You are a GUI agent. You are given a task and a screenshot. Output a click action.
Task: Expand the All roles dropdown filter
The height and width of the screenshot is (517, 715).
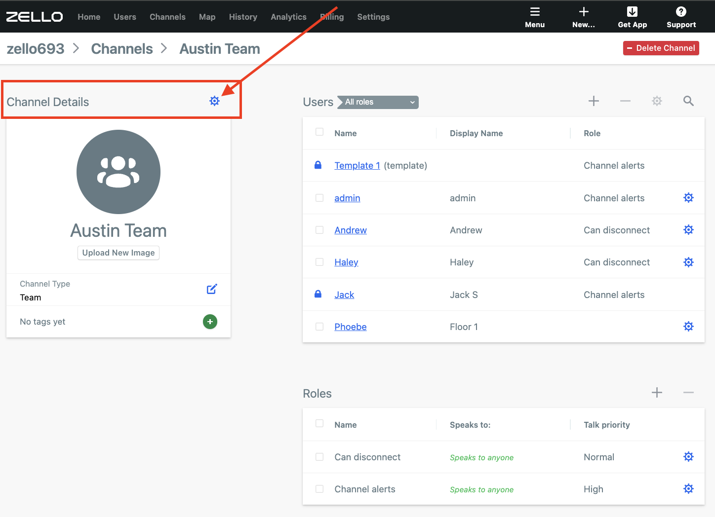point(379,102)
